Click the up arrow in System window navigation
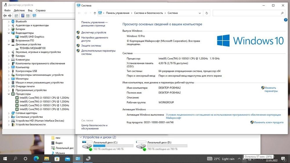This screenshot has width=290, height=163. [x=95, y=13]
